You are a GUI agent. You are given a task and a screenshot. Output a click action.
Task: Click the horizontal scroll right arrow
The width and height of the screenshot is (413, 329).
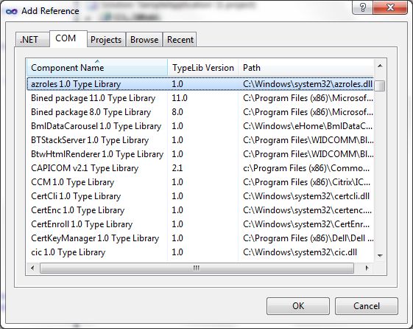(367, 268)
